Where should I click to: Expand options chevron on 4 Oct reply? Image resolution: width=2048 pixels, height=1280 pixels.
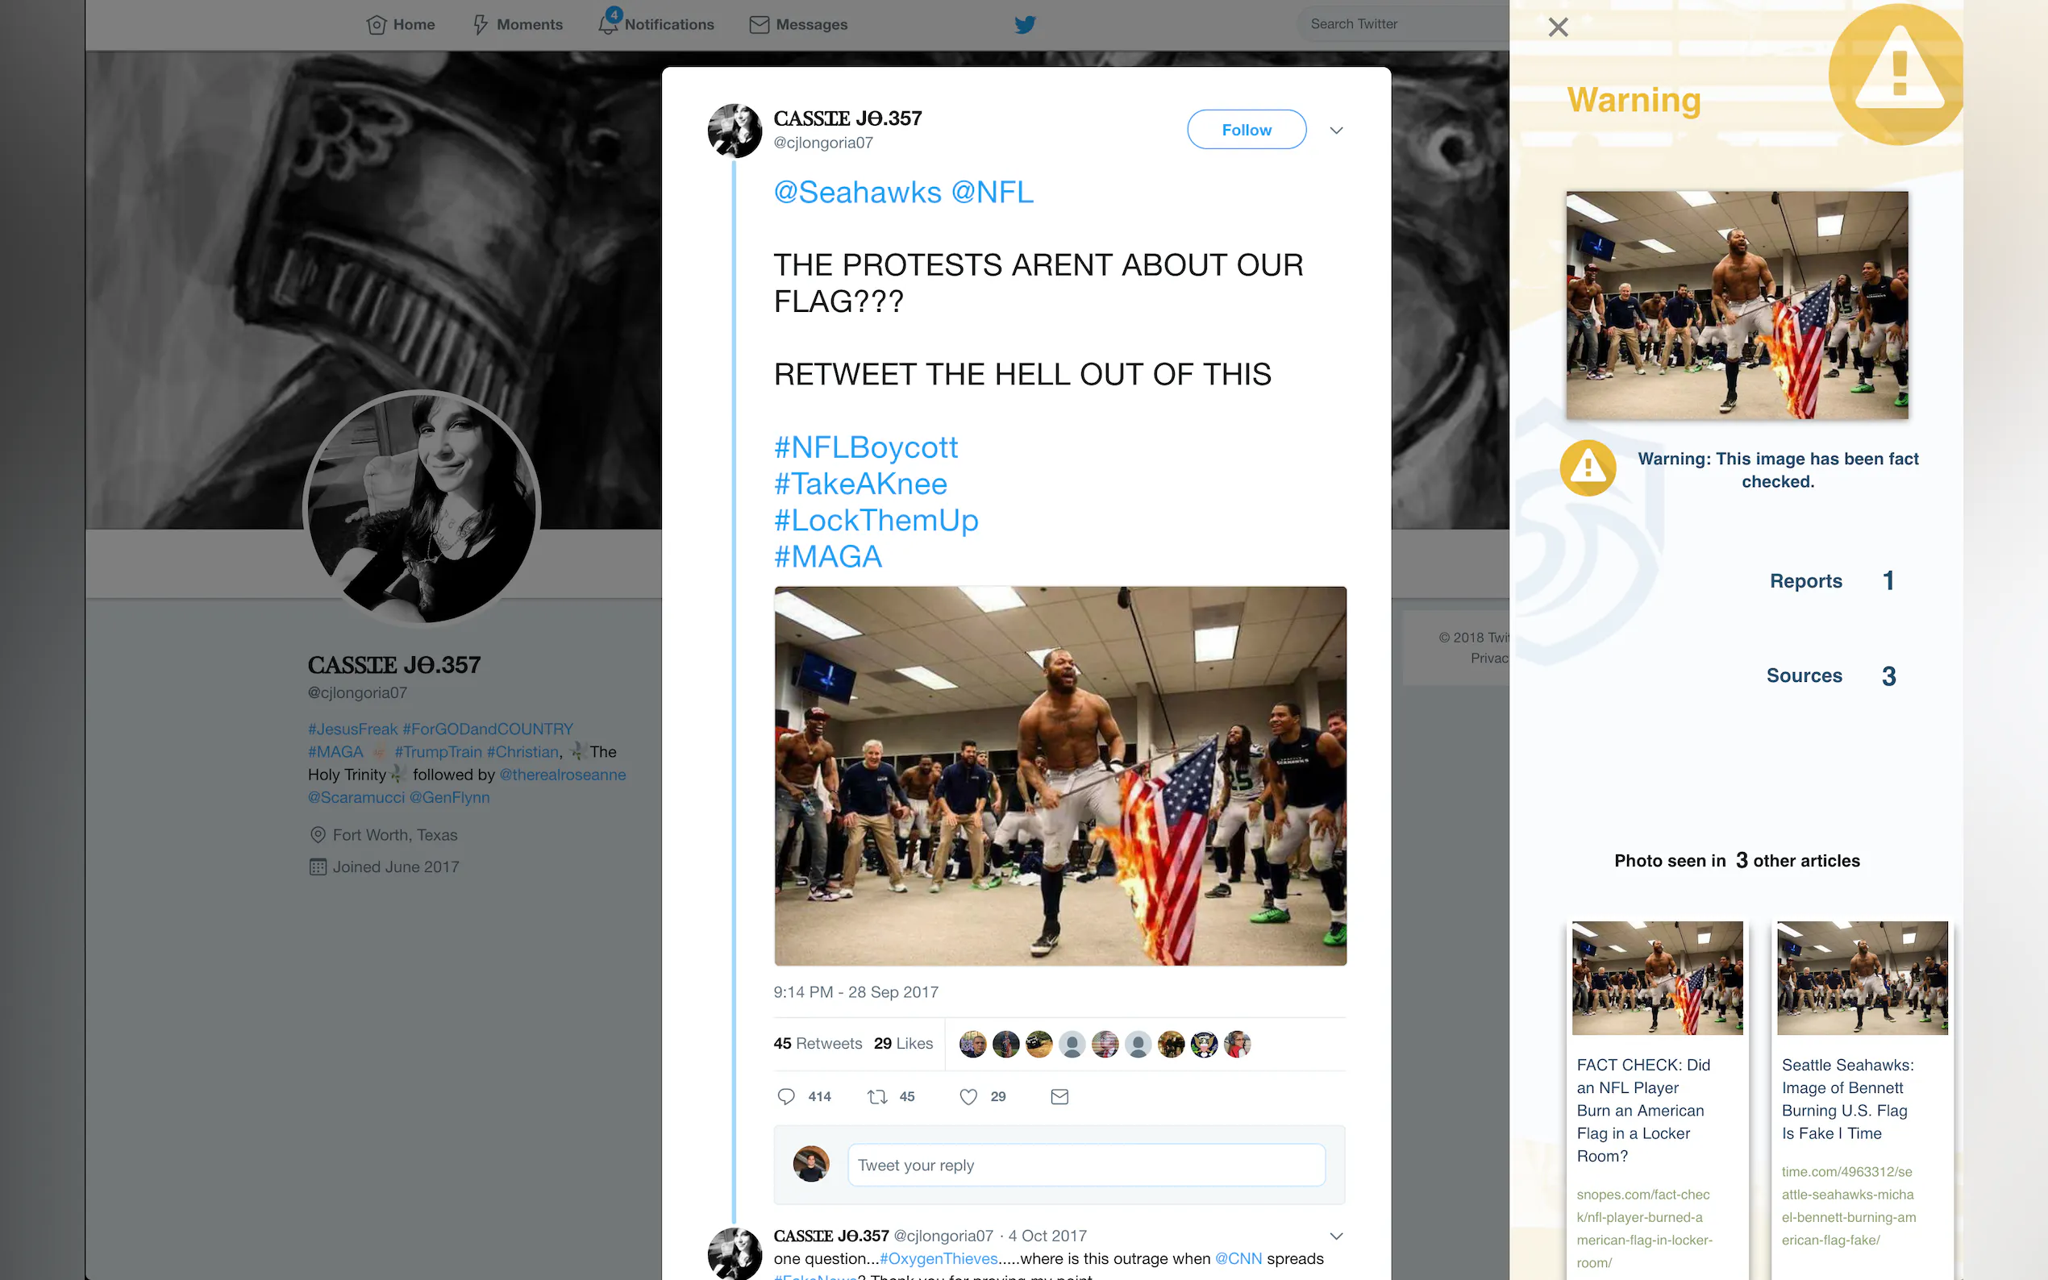(x=1336, y=1236)
